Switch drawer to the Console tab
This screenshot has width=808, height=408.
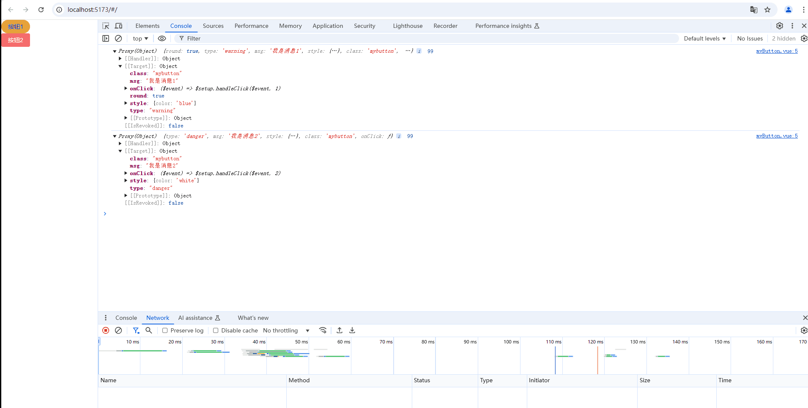pyautogui.click(x=126, y=318)
